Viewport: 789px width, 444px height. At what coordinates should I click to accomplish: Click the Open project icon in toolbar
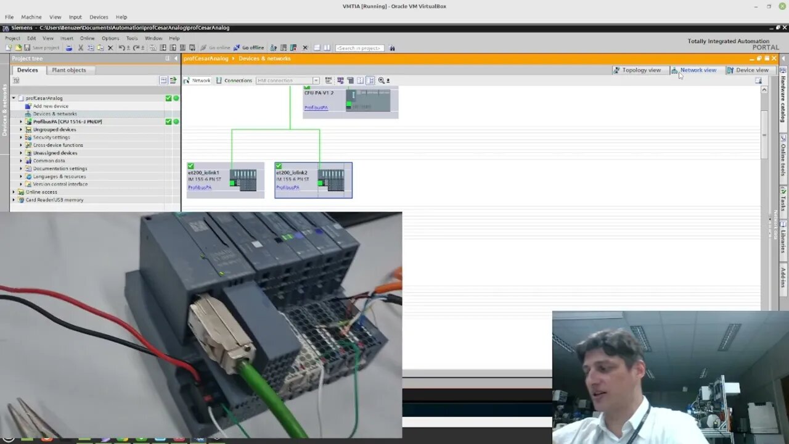(18, 47)
